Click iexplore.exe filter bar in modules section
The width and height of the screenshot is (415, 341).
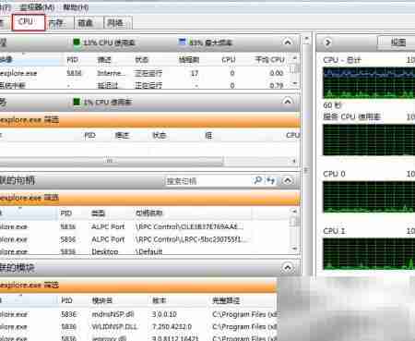pyautogui.click(x=138, y=286)
